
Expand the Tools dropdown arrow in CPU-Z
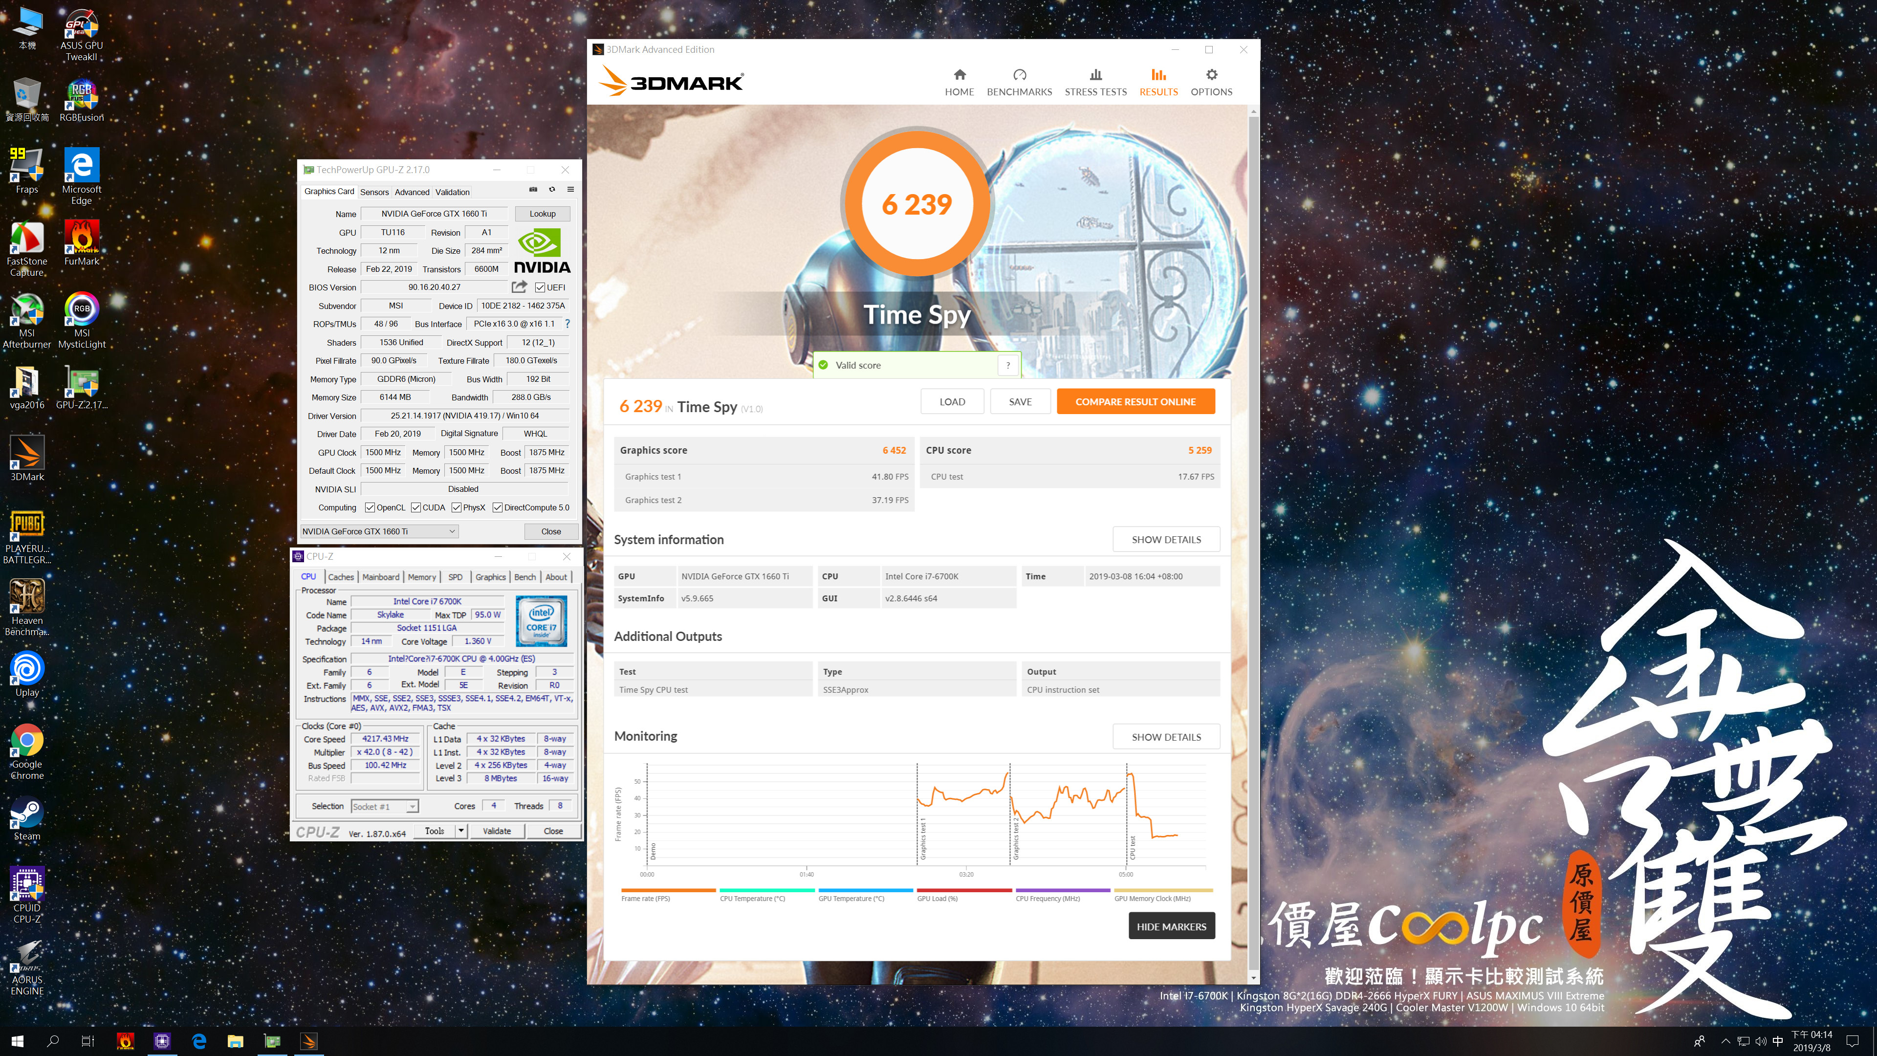(x=460, y=831)
